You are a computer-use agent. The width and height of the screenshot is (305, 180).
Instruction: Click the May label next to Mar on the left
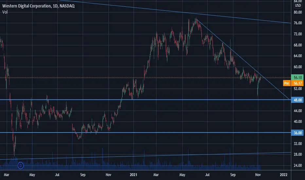point(32,175)
